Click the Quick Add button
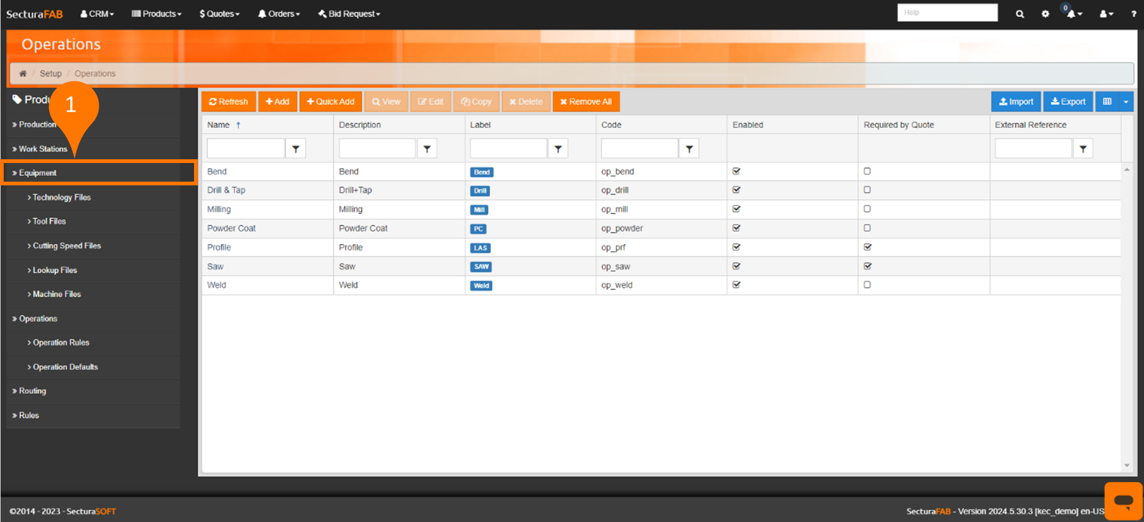 point(331,102)
